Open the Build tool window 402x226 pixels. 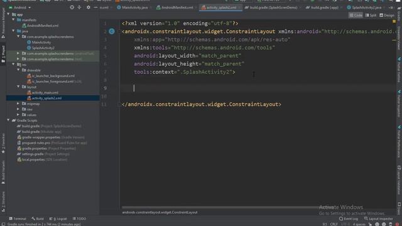(38, 219)
